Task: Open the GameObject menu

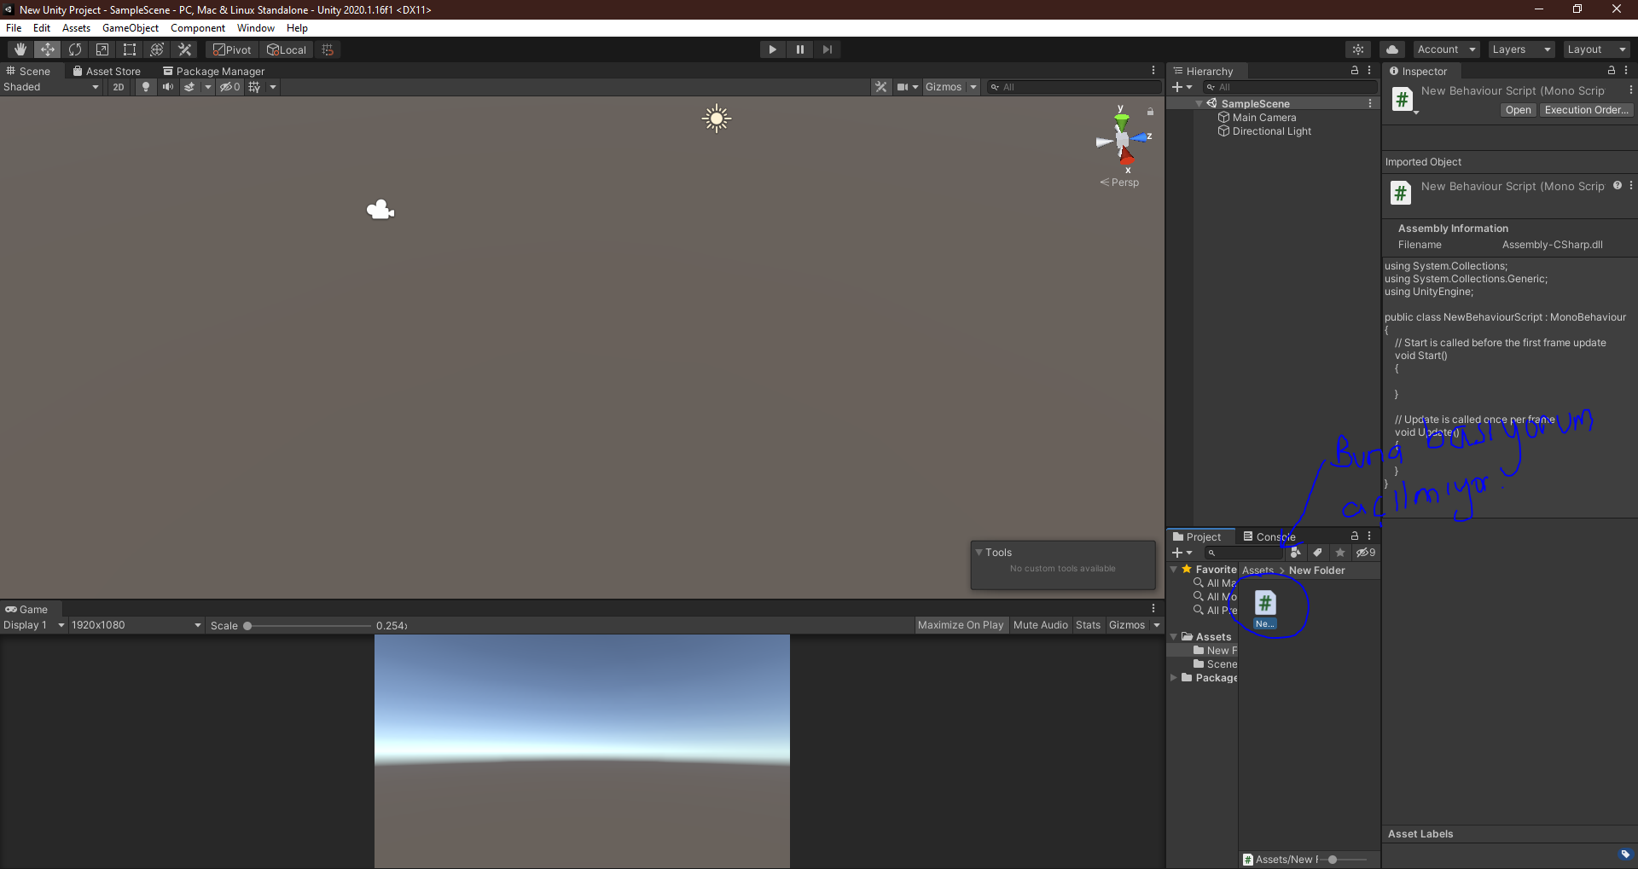Action: click(x=131, y=28)
